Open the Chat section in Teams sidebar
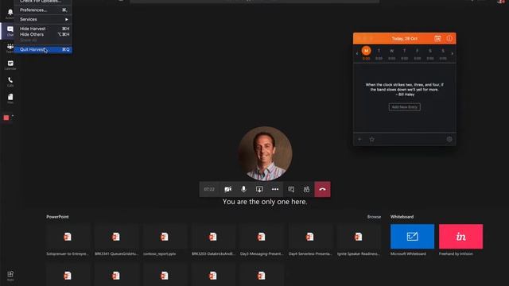Viewport: 509px width, 286px height. [x=10, y=31]
